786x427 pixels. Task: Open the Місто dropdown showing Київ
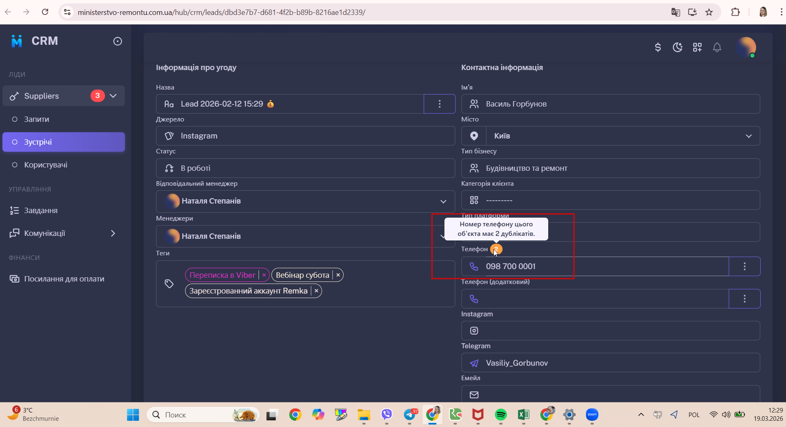pos(623,136)
